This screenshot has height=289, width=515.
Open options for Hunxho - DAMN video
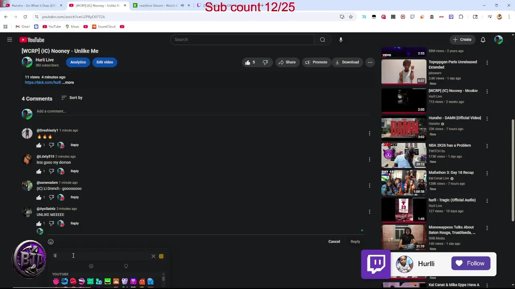click(487, 119)
